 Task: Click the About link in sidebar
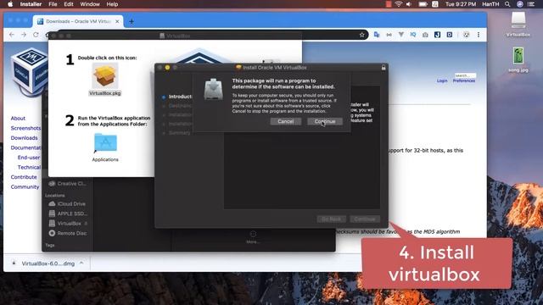(18, 119)
